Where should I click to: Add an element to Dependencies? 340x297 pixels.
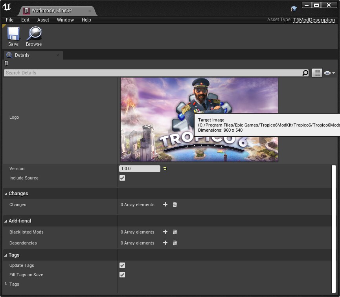click(165, 243)
